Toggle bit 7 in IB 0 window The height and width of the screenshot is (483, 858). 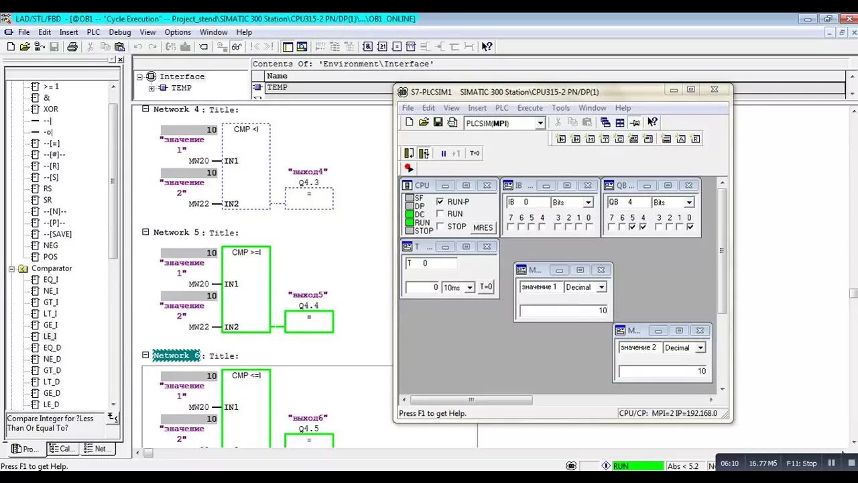click(511, 227)
